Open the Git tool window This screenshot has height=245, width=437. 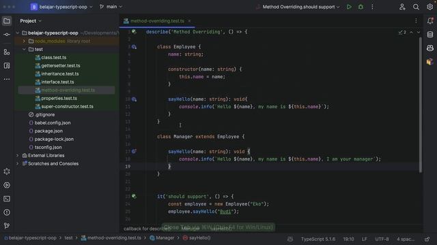(7, 226)
